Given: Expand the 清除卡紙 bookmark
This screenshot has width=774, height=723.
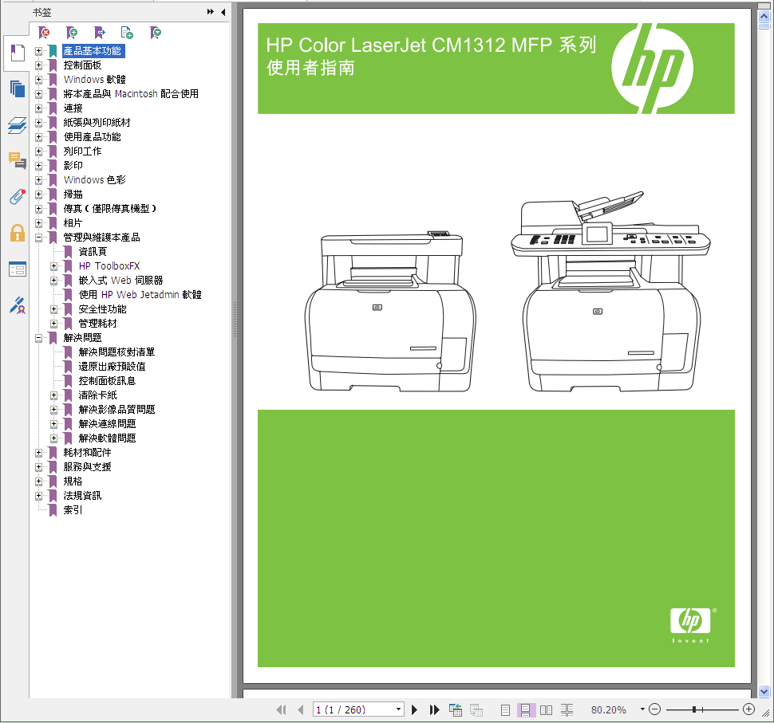Looking at the screenshot, I should (x=53, y=395).
